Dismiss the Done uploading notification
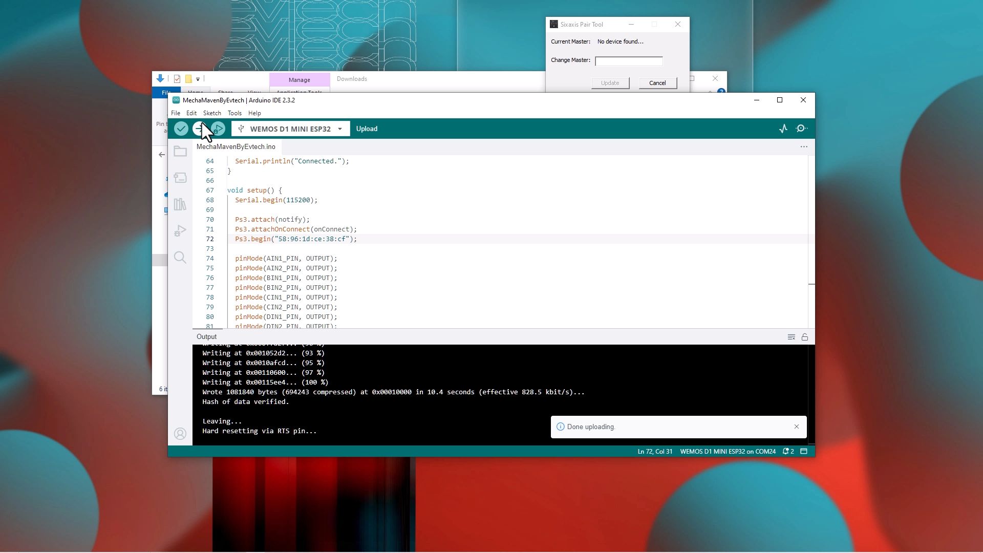Viewport: 983px width, 553px height. (x=797, y=427)
